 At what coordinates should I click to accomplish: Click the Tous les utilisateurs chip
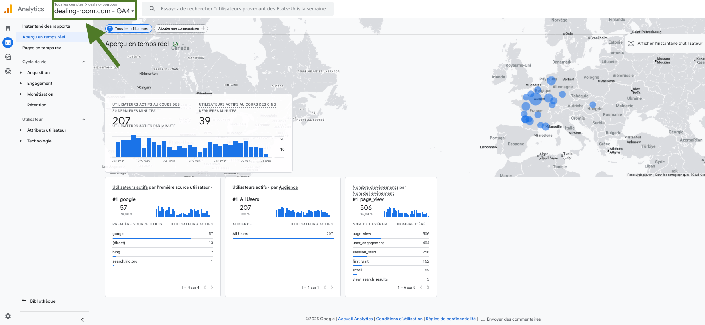128,28
